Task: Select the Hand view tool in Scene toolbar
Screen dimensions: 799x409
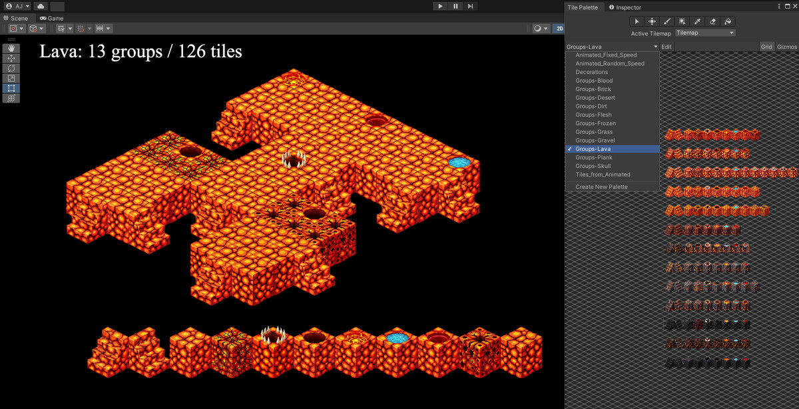Action: [11, 49]
